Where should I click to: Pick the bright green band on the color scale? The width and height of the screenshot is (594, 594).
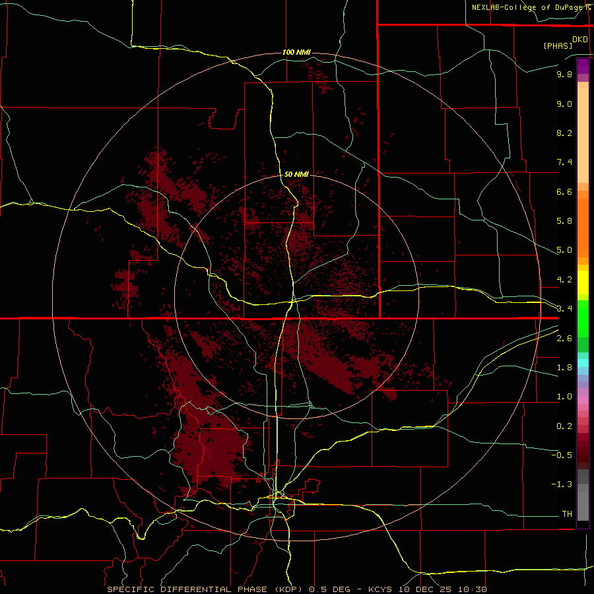[x=583, y=318]
